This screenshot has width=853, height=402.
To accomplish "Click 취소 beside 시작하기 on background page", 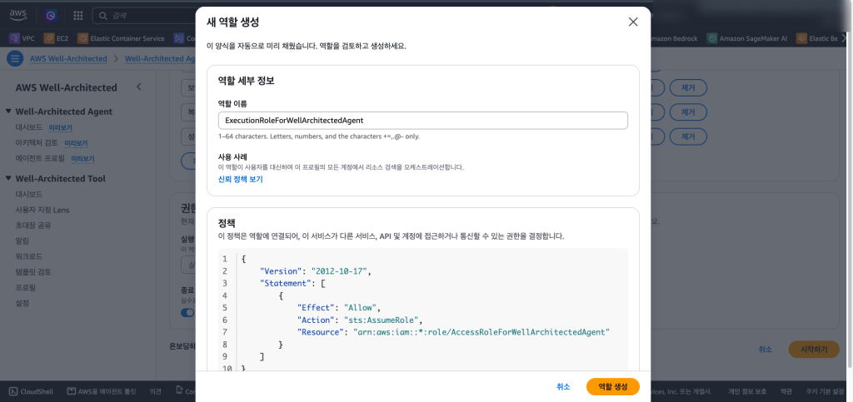I will [766, 350].
